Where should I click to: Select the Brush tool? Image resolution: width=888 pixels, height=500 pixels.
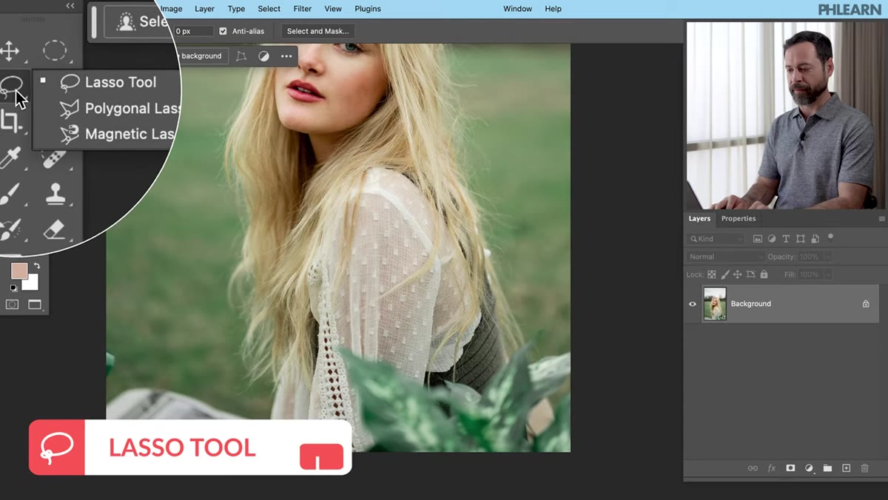10,195
